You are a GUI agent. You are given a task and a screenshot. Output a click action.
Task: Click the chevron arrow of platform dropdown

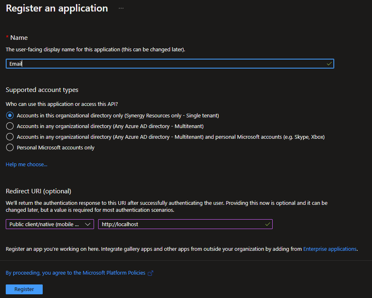pos(87,224)
